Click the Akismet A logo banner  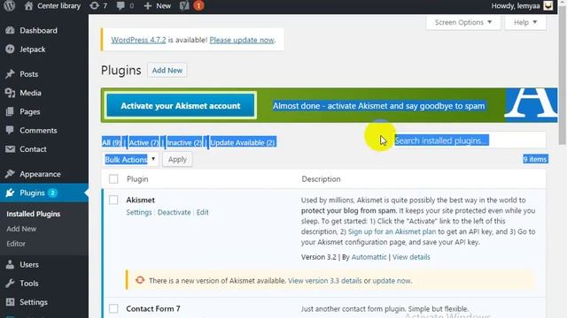tap(531, 104)
